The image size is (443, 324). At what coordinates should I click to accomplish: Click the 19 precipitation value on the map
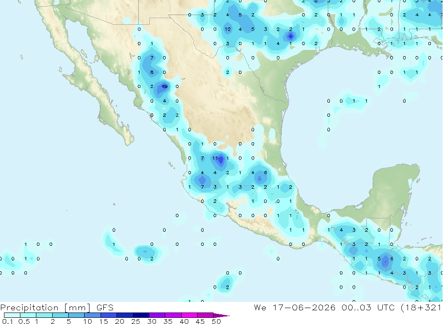(164, 87)
